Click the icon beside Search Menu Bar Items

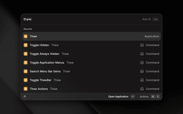tap(25, 71)
